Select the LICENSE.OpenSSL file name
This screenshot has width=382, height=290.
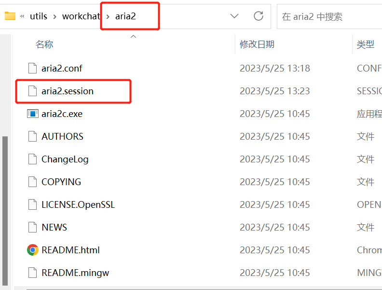(x=78, y=204)
